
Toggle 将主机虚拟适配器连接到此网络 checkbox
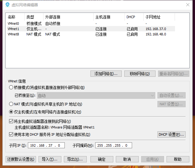point(11,121)
